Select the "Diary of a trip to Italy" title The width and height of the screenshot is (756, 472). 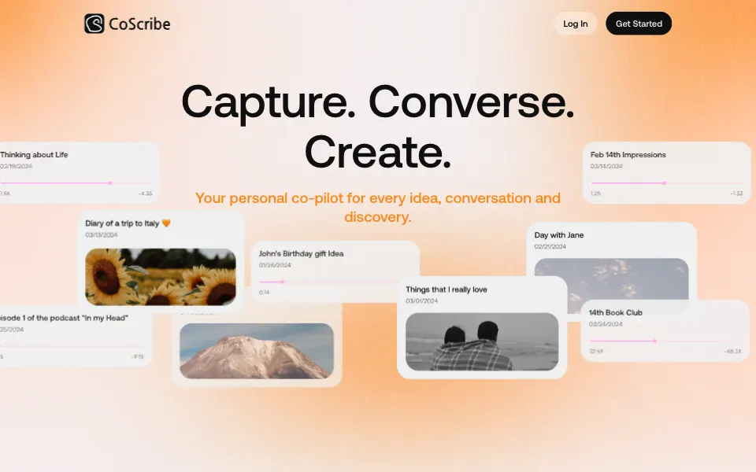click(122, 223)
